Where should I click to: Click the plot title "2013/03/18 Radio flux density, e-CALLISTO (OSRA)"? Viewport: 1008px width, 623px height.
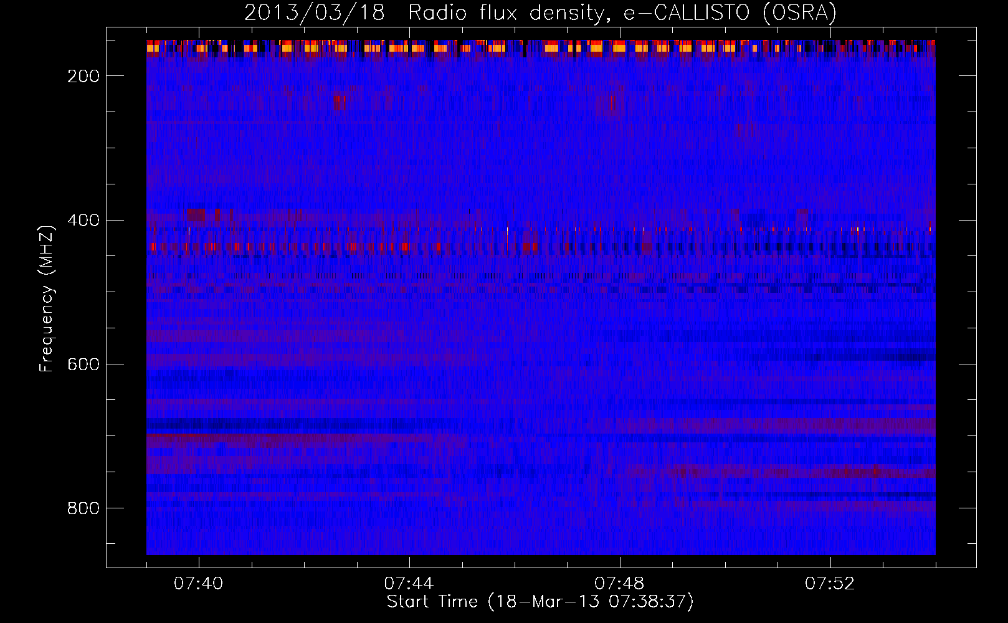tap(540, 13)
